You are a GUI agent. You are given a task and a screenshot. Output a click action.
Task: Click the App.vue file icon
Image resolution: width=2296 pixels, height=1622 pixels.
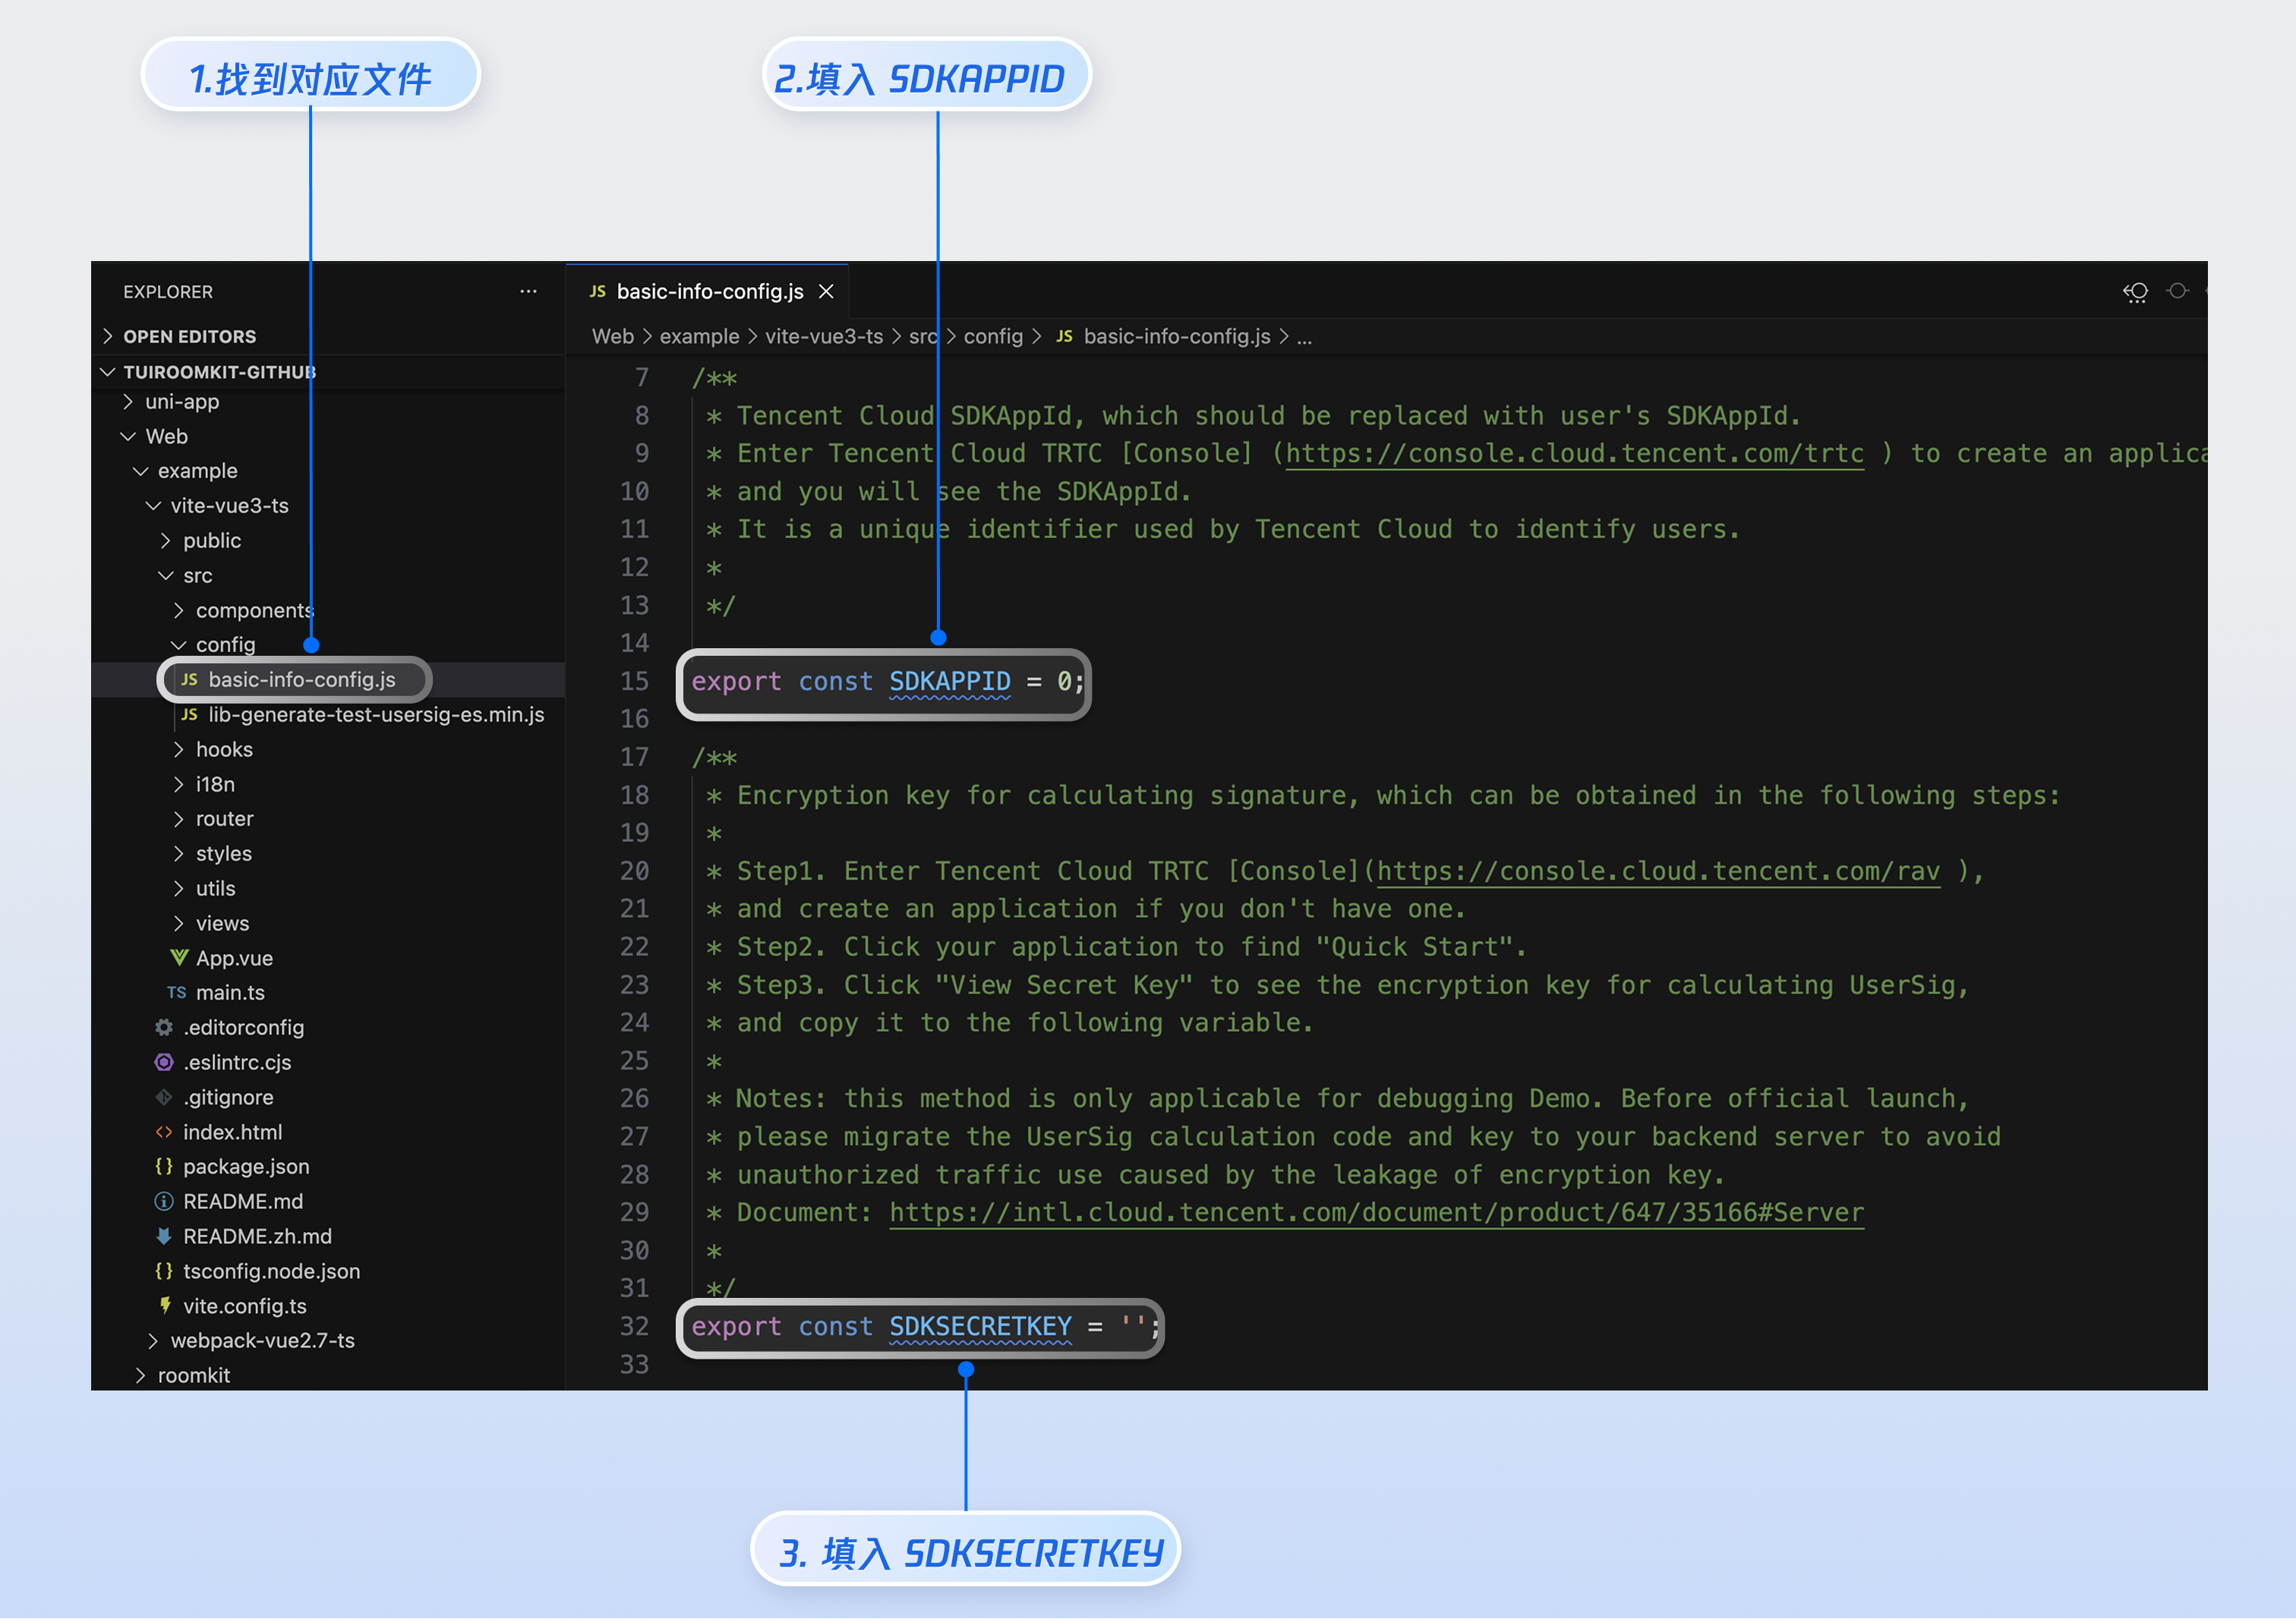click(x=179, y=957)
